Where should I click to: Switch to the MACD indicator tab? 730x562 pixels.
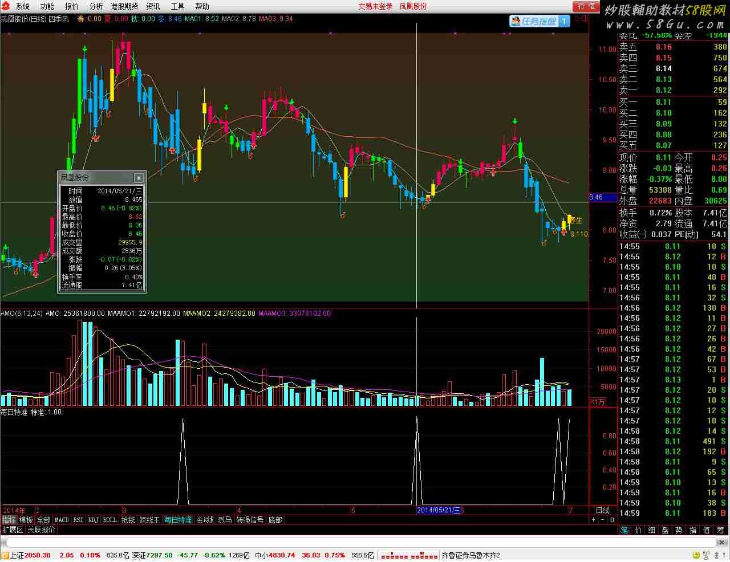62,520
